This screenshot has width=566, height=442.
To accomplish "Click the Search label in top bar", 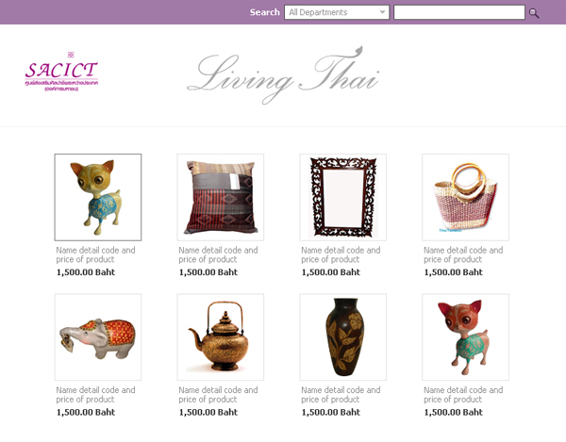I will (264, 12).
